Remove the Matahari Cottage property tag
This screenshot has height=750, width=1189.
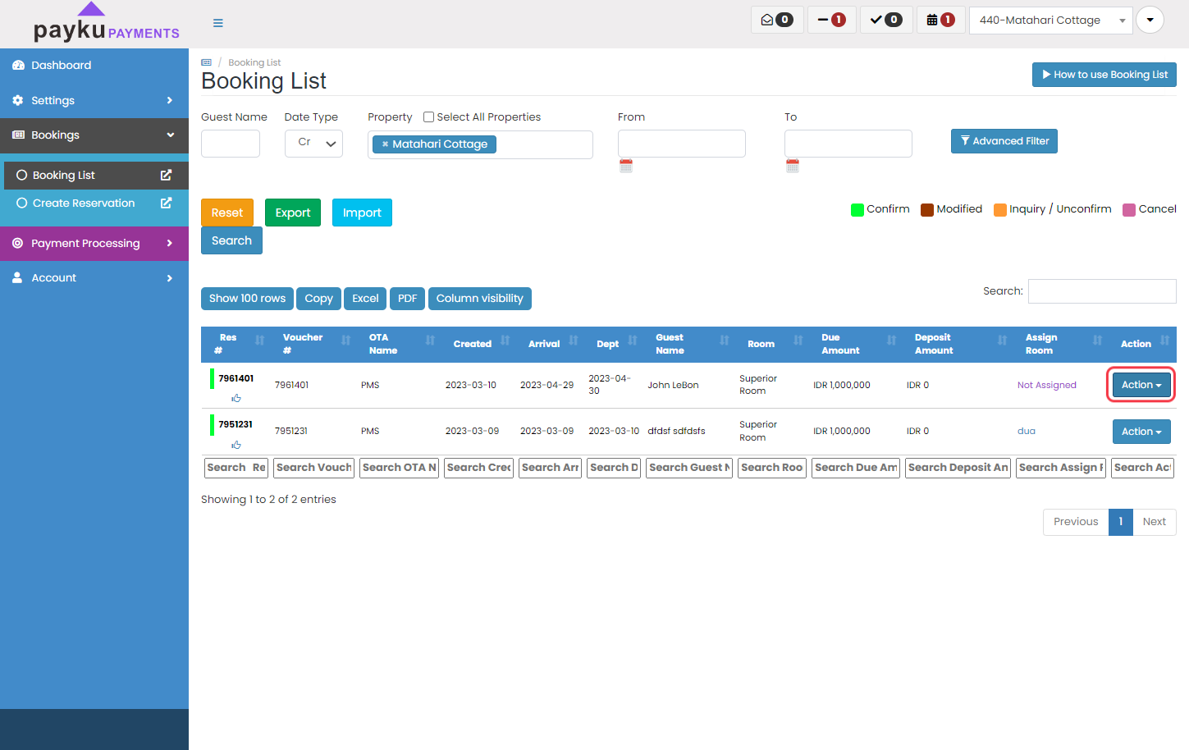(385, 144)
